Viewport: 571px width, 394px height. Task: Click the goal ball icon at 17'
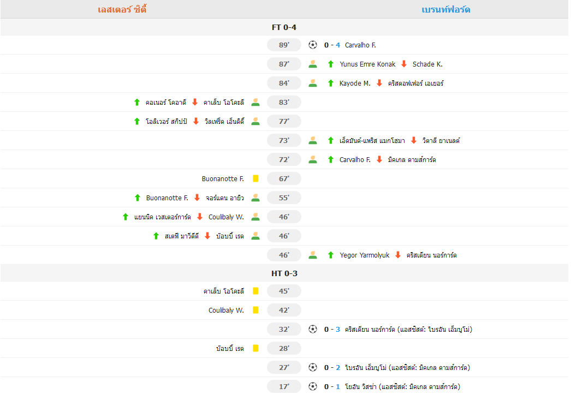tap(312, 386)
